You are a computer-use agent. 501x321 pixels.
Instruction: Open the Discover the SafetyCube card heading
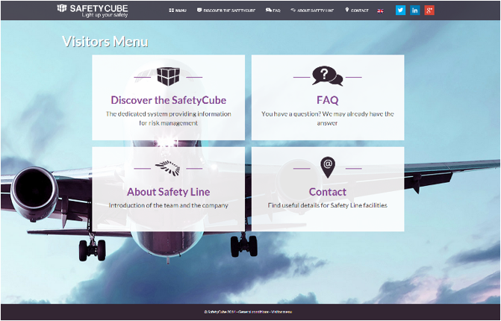[168, 100]
